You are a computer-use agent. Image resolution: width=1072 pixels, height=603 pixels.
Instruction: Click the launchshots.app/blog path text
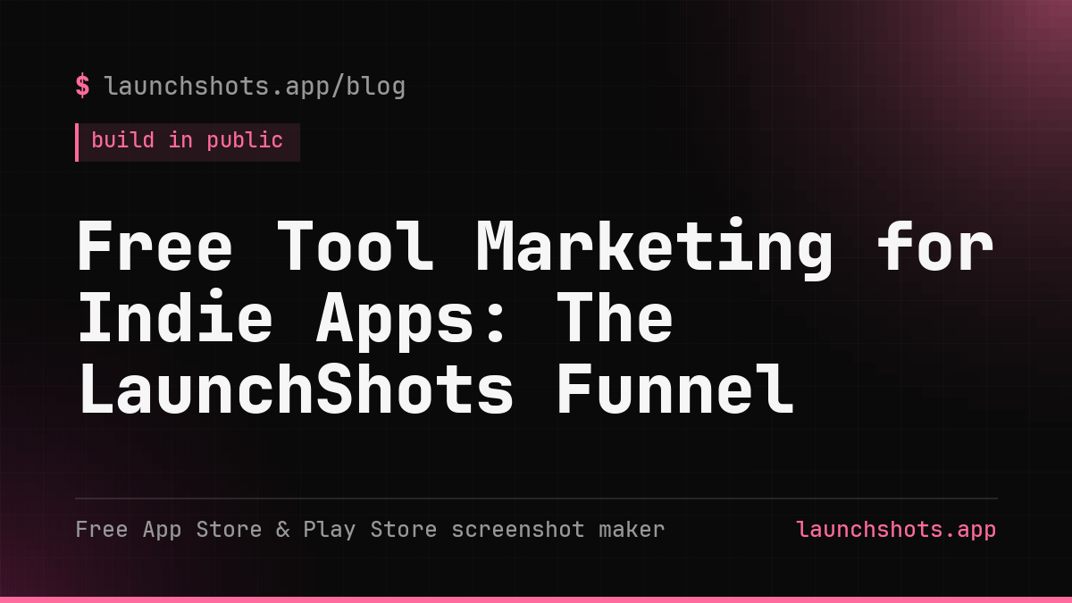pyautogui.click(x=255, y=87)
